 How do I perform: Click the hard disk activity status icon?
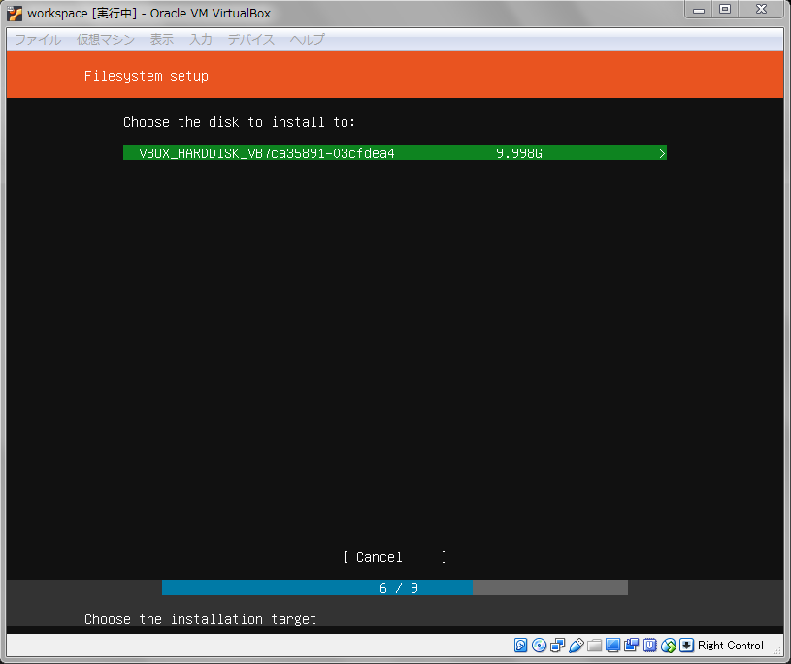tap(520, 645)
